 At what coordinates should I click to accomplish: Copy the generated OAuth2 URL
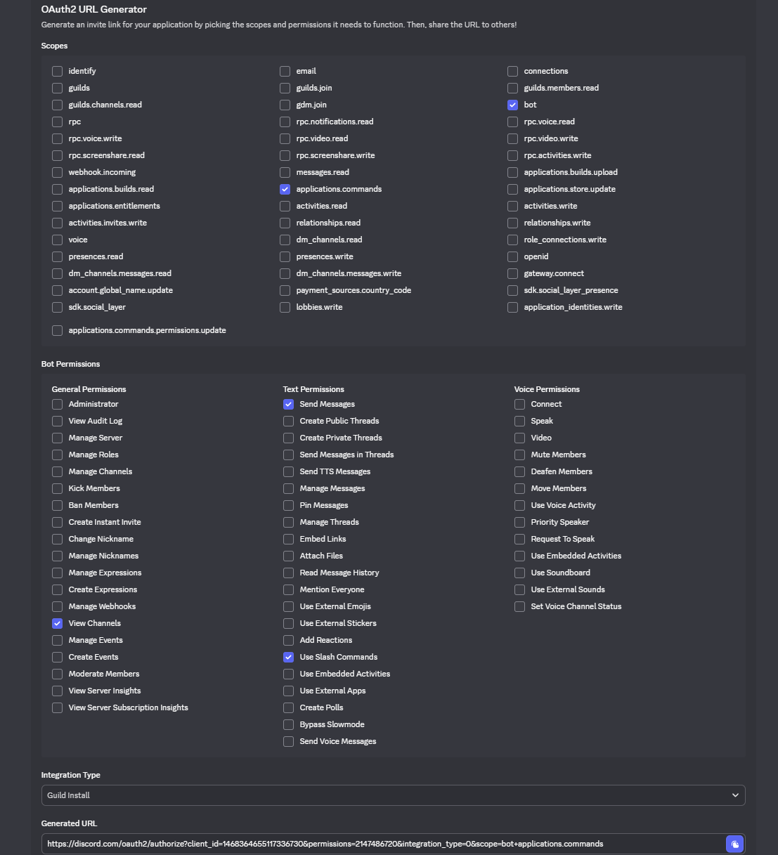click(734, 844)
